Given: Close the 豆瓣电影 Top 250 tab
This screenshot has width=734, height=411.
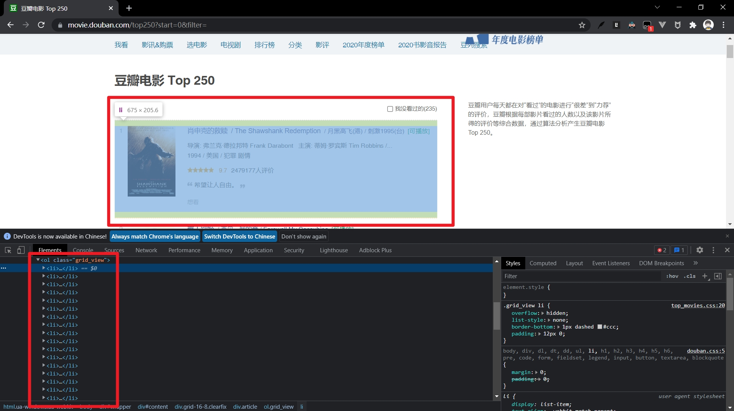Looking at the screenshot, I should coord(111,8).
